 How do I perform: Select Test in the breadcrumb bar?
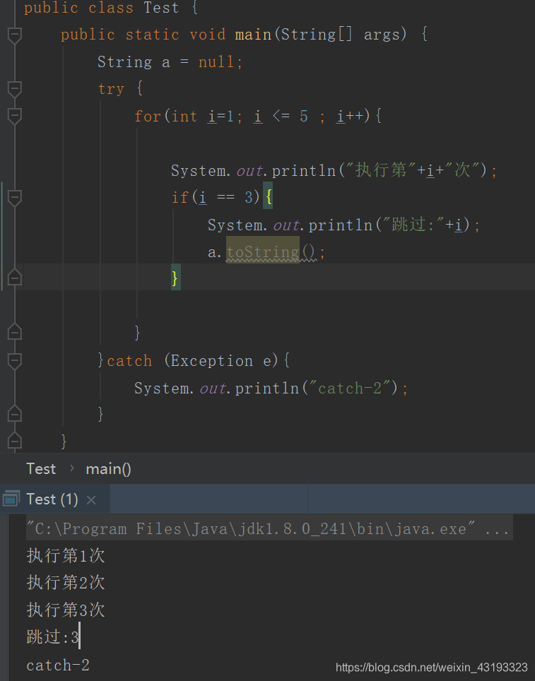pos(41,469)
